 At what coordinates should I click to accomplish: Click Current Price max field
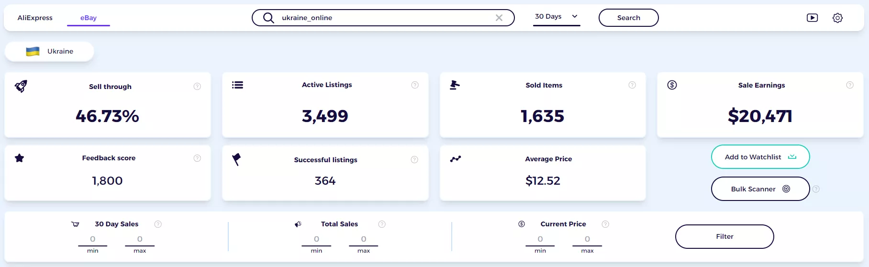click(587, 239)
